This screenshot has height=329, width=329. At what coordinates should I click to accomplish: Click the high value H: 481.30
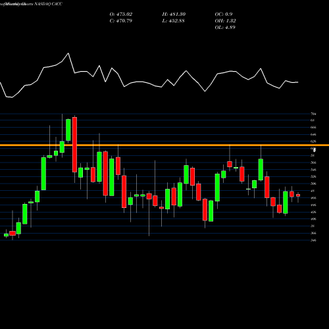[174, 14]
